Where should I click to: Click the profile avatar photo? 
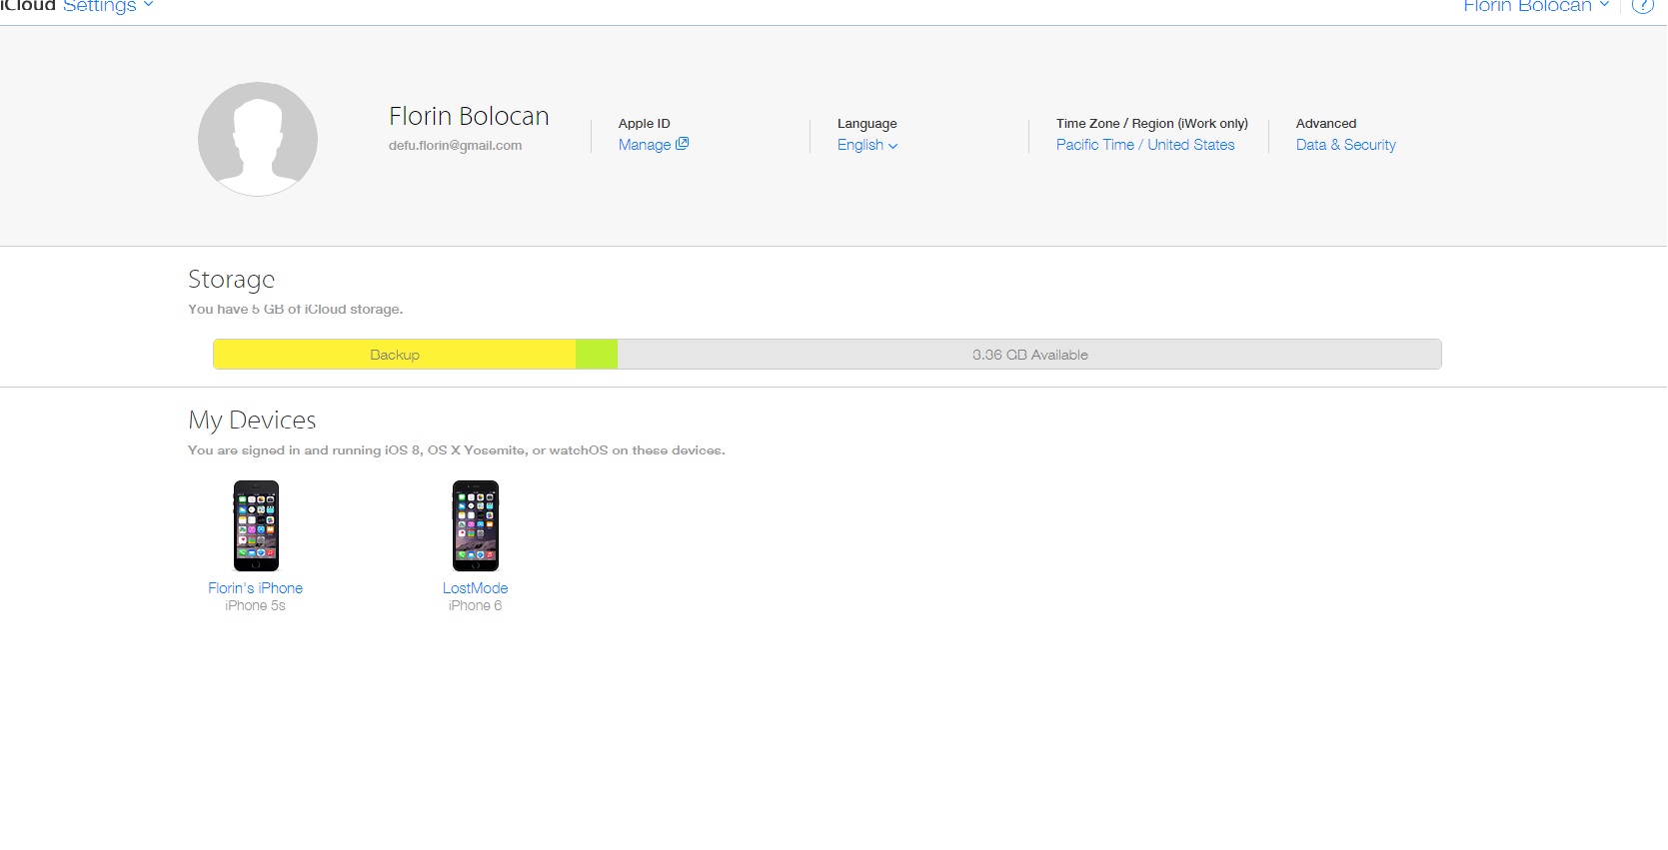click(x=258, y=139)
